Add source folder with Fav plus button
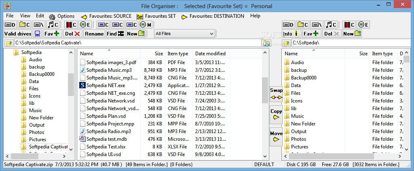Viewport: 414px width, 171px height. point(52,33)
